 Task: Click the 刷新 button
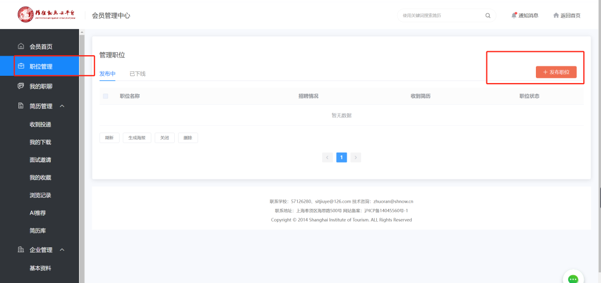(x=109, y=138)
